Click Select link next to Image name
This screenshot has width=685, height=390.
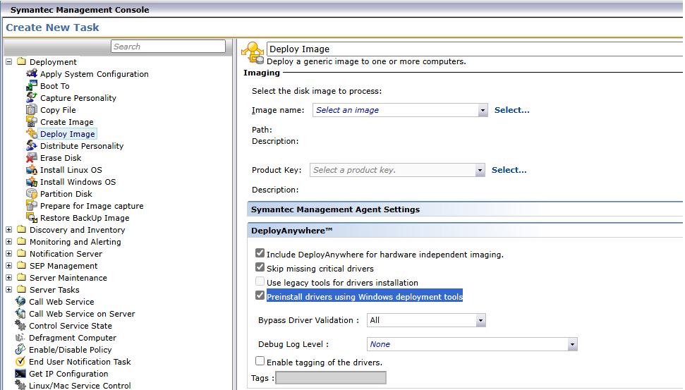[x=511, y=110]
